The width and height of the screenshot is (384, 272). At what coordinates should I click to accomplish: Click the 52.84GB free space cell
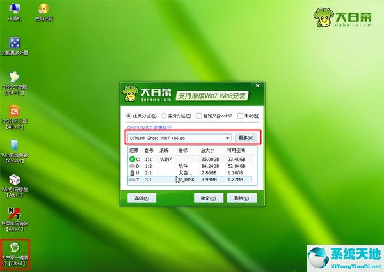pyautogui.click(x=236, y=166)
